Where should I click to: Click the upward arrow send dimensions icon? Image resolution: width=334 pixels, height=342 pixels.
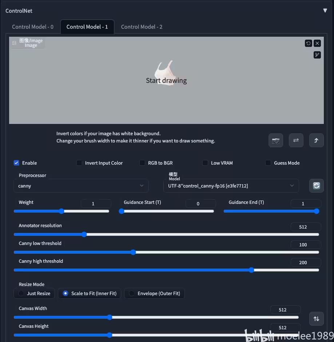tap(316, 140)
